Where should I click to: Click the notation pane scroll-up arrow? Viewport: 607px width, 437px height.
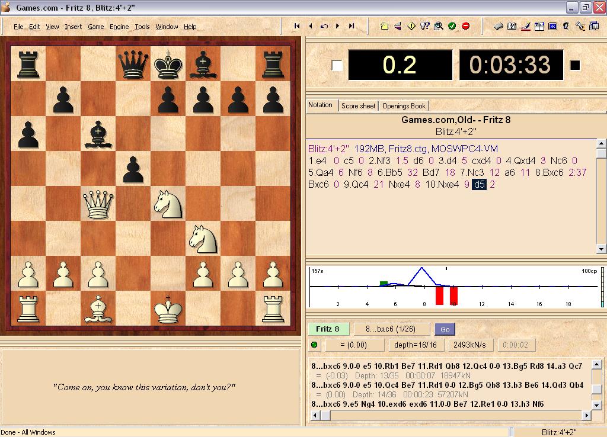[x=601, y=144]
